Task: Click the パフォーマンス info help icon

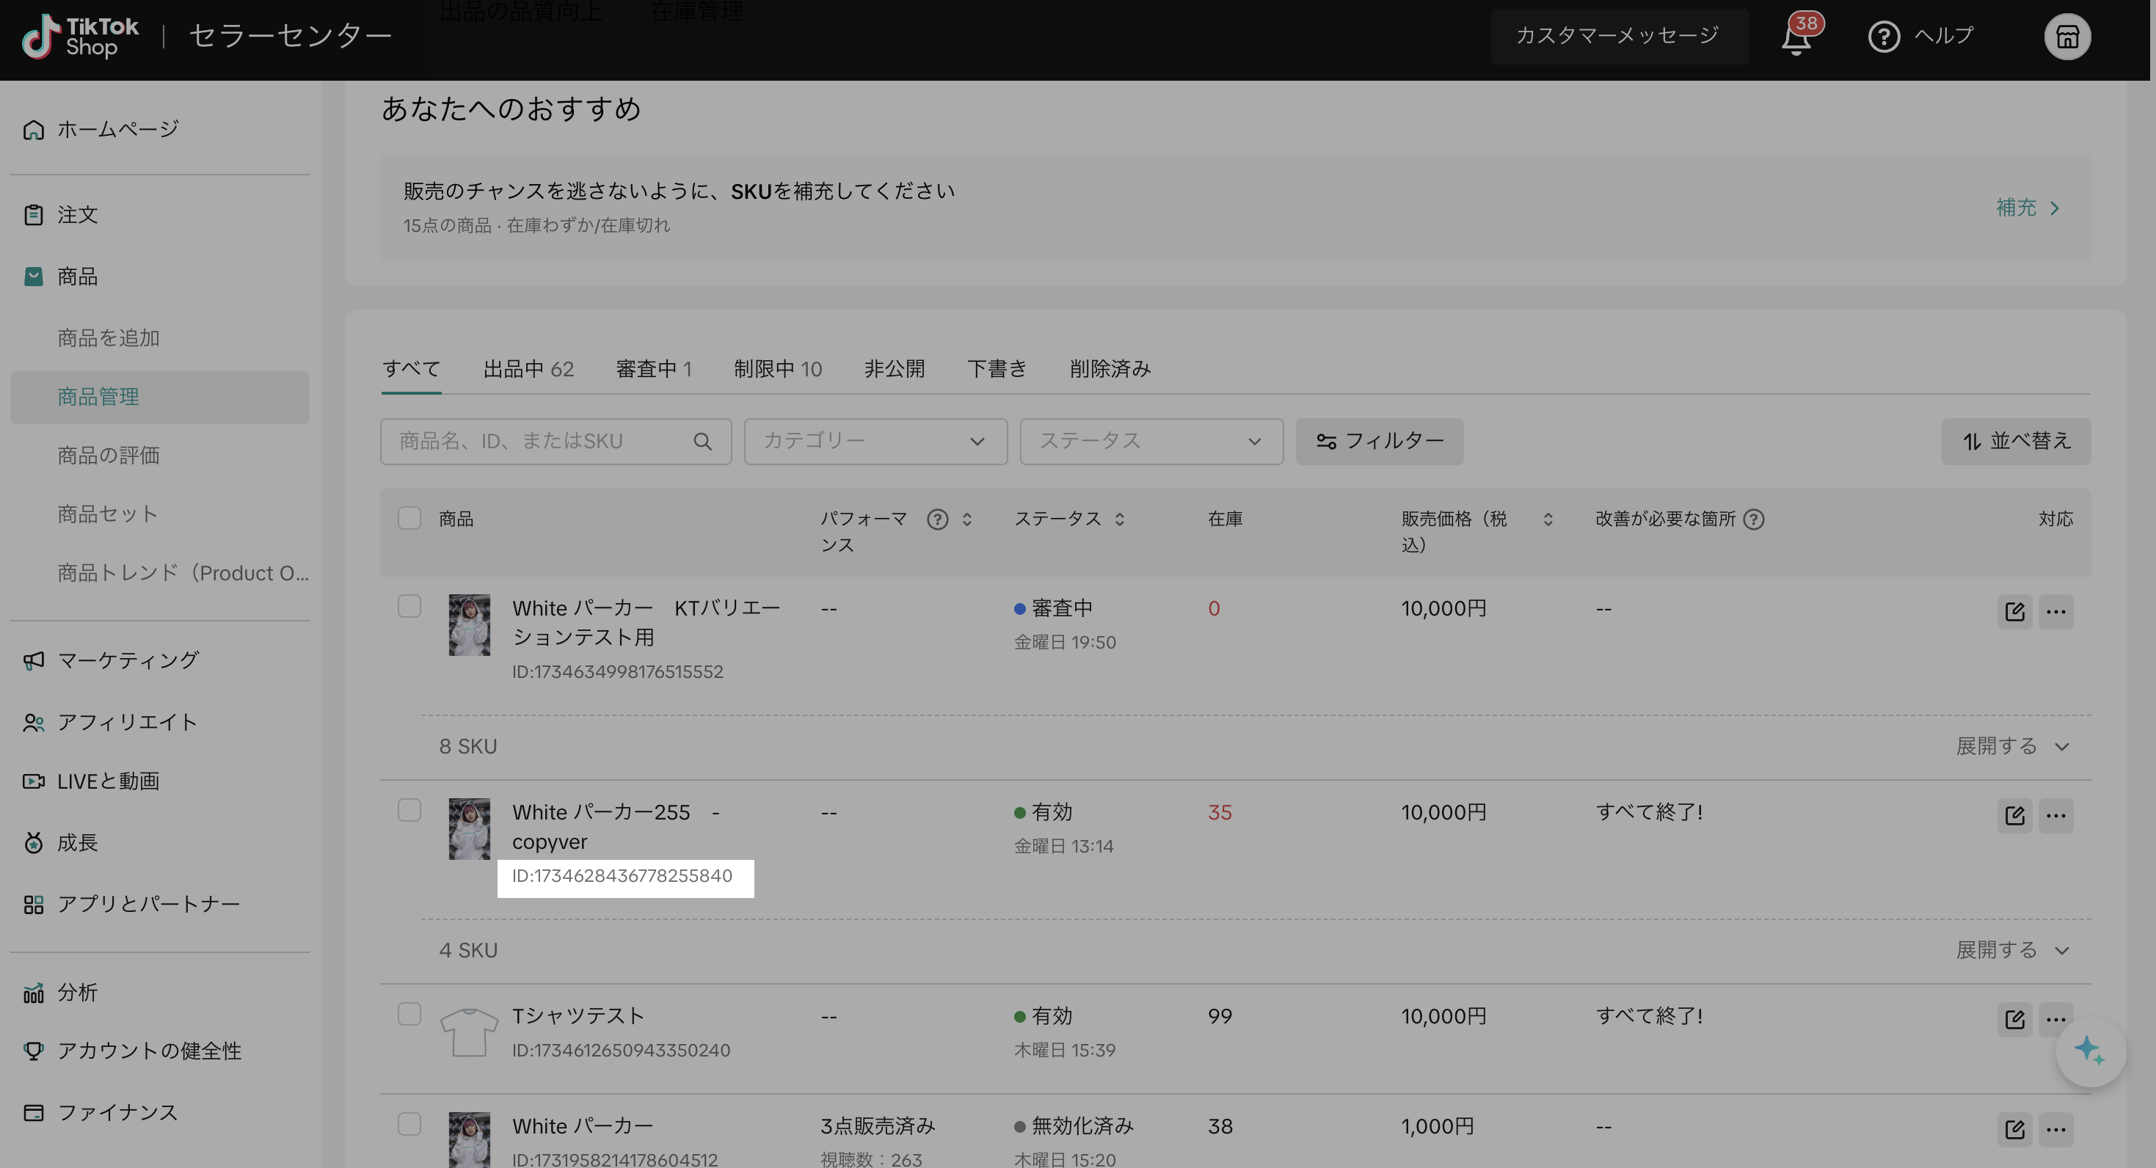Action: (937, 519)
